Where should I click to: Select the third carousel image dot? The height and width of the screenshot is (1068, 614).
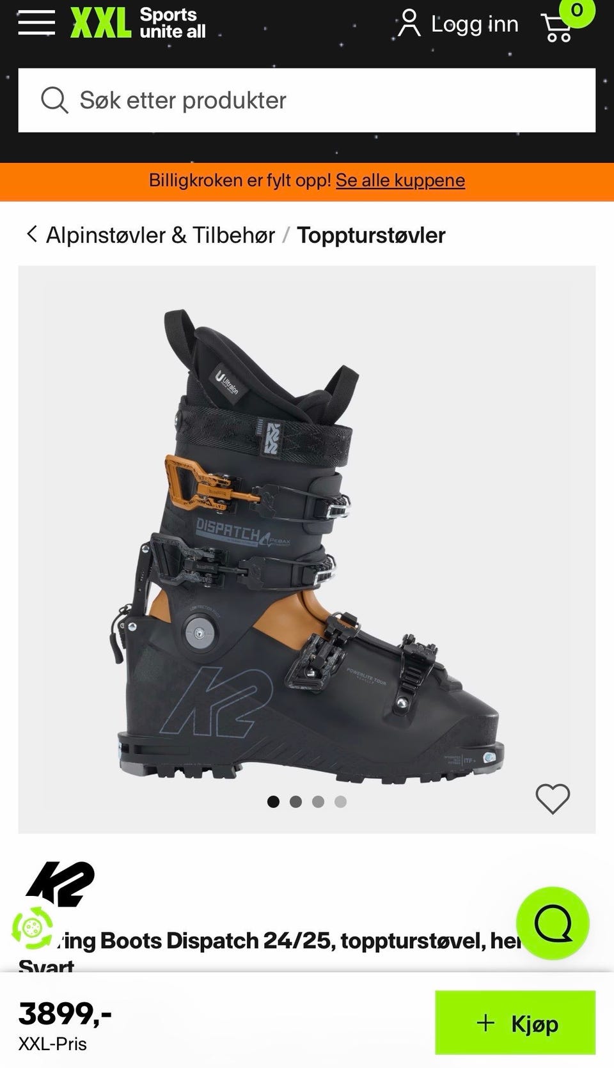coord(318,801)
